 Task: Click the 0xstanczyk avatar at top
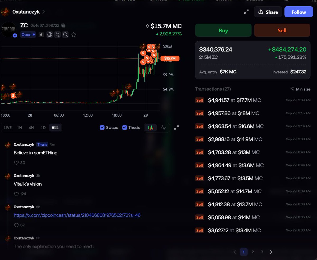5,12
